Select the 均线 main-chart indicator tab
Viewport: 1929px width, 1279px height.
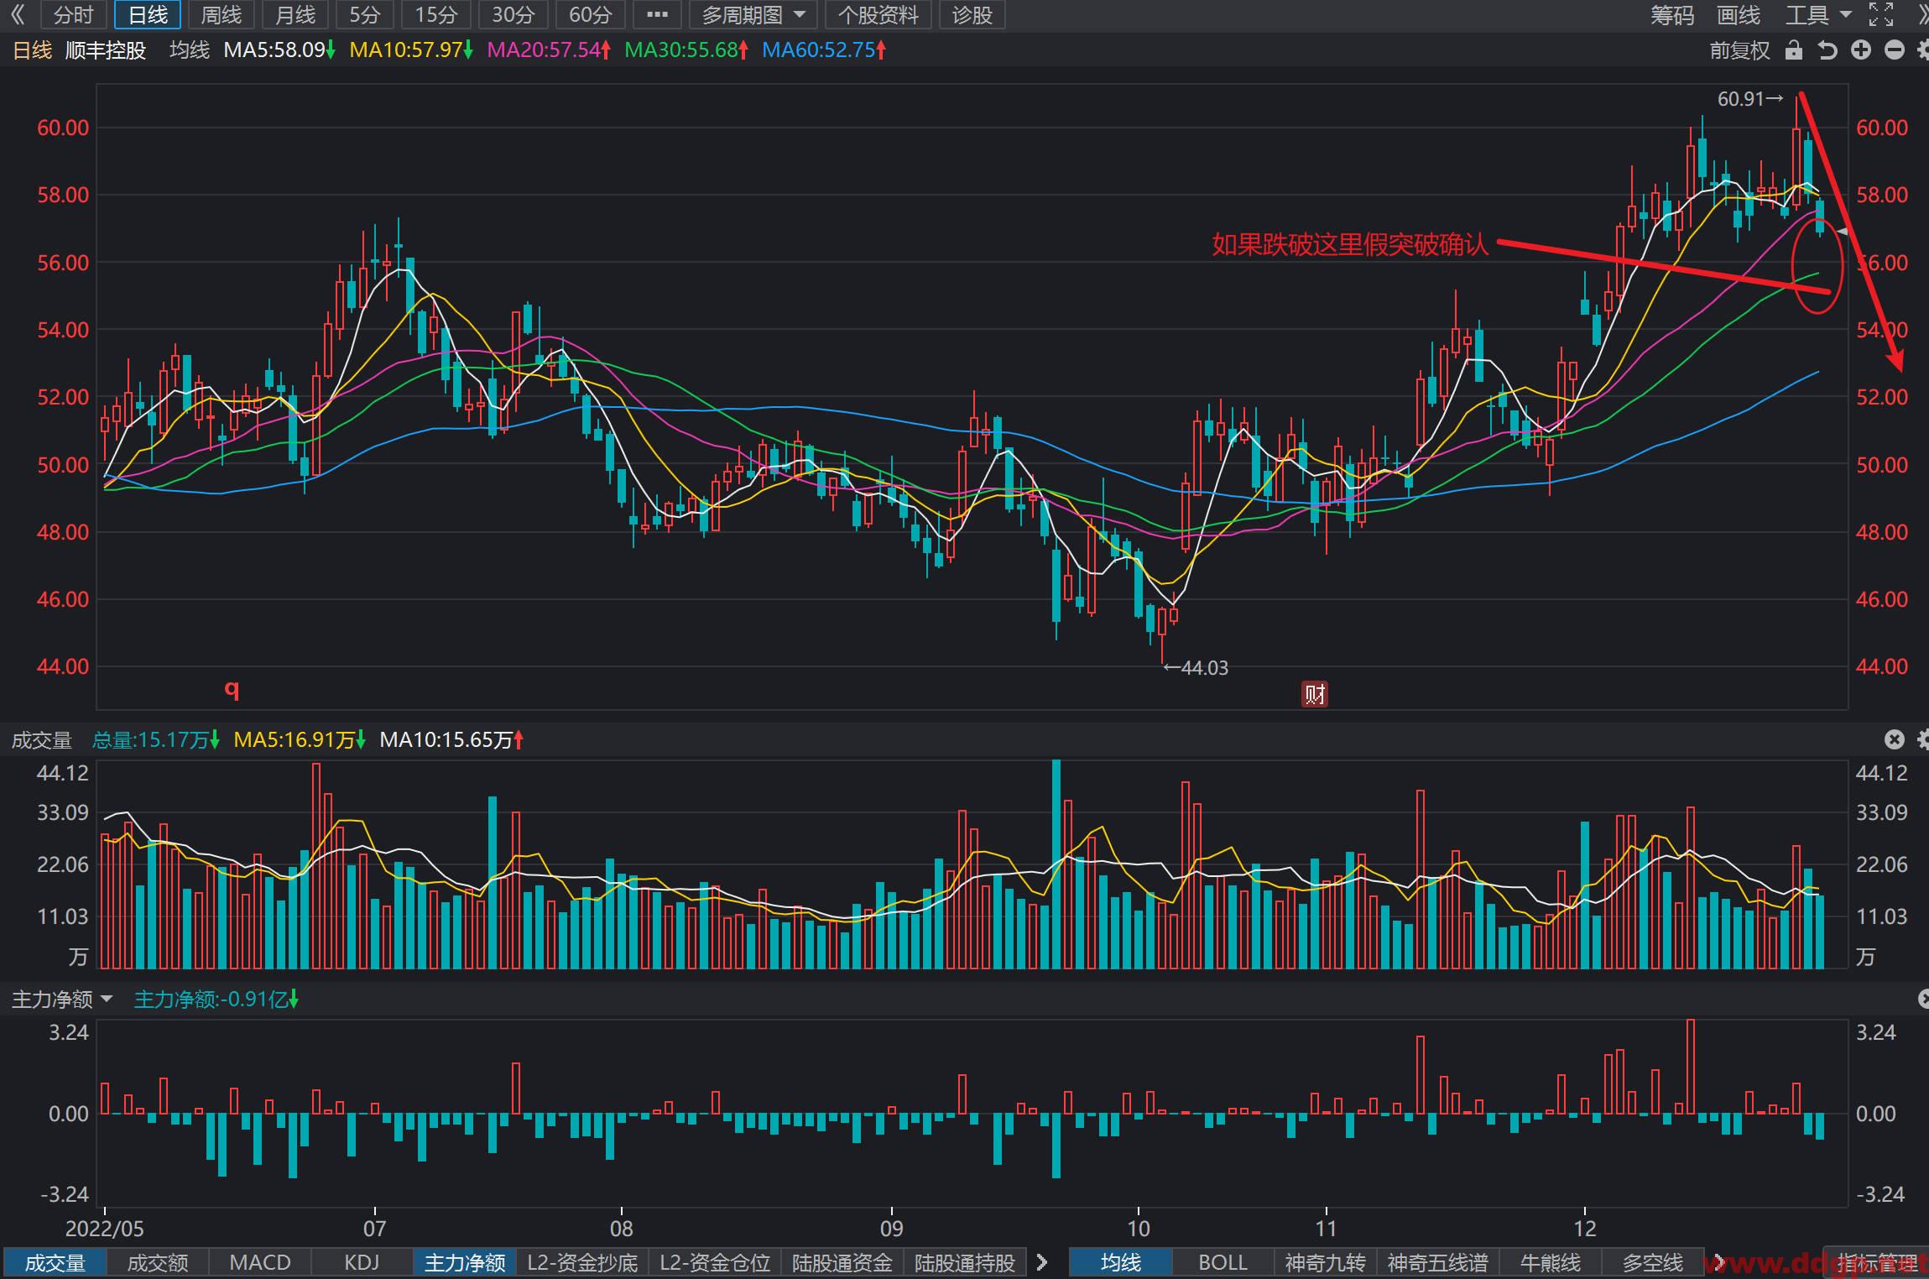tap(1121, 1262)
